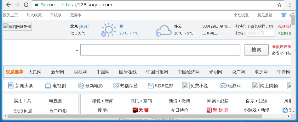Click the cloudy weather icon for tomorrow

[x=163, y=31]
